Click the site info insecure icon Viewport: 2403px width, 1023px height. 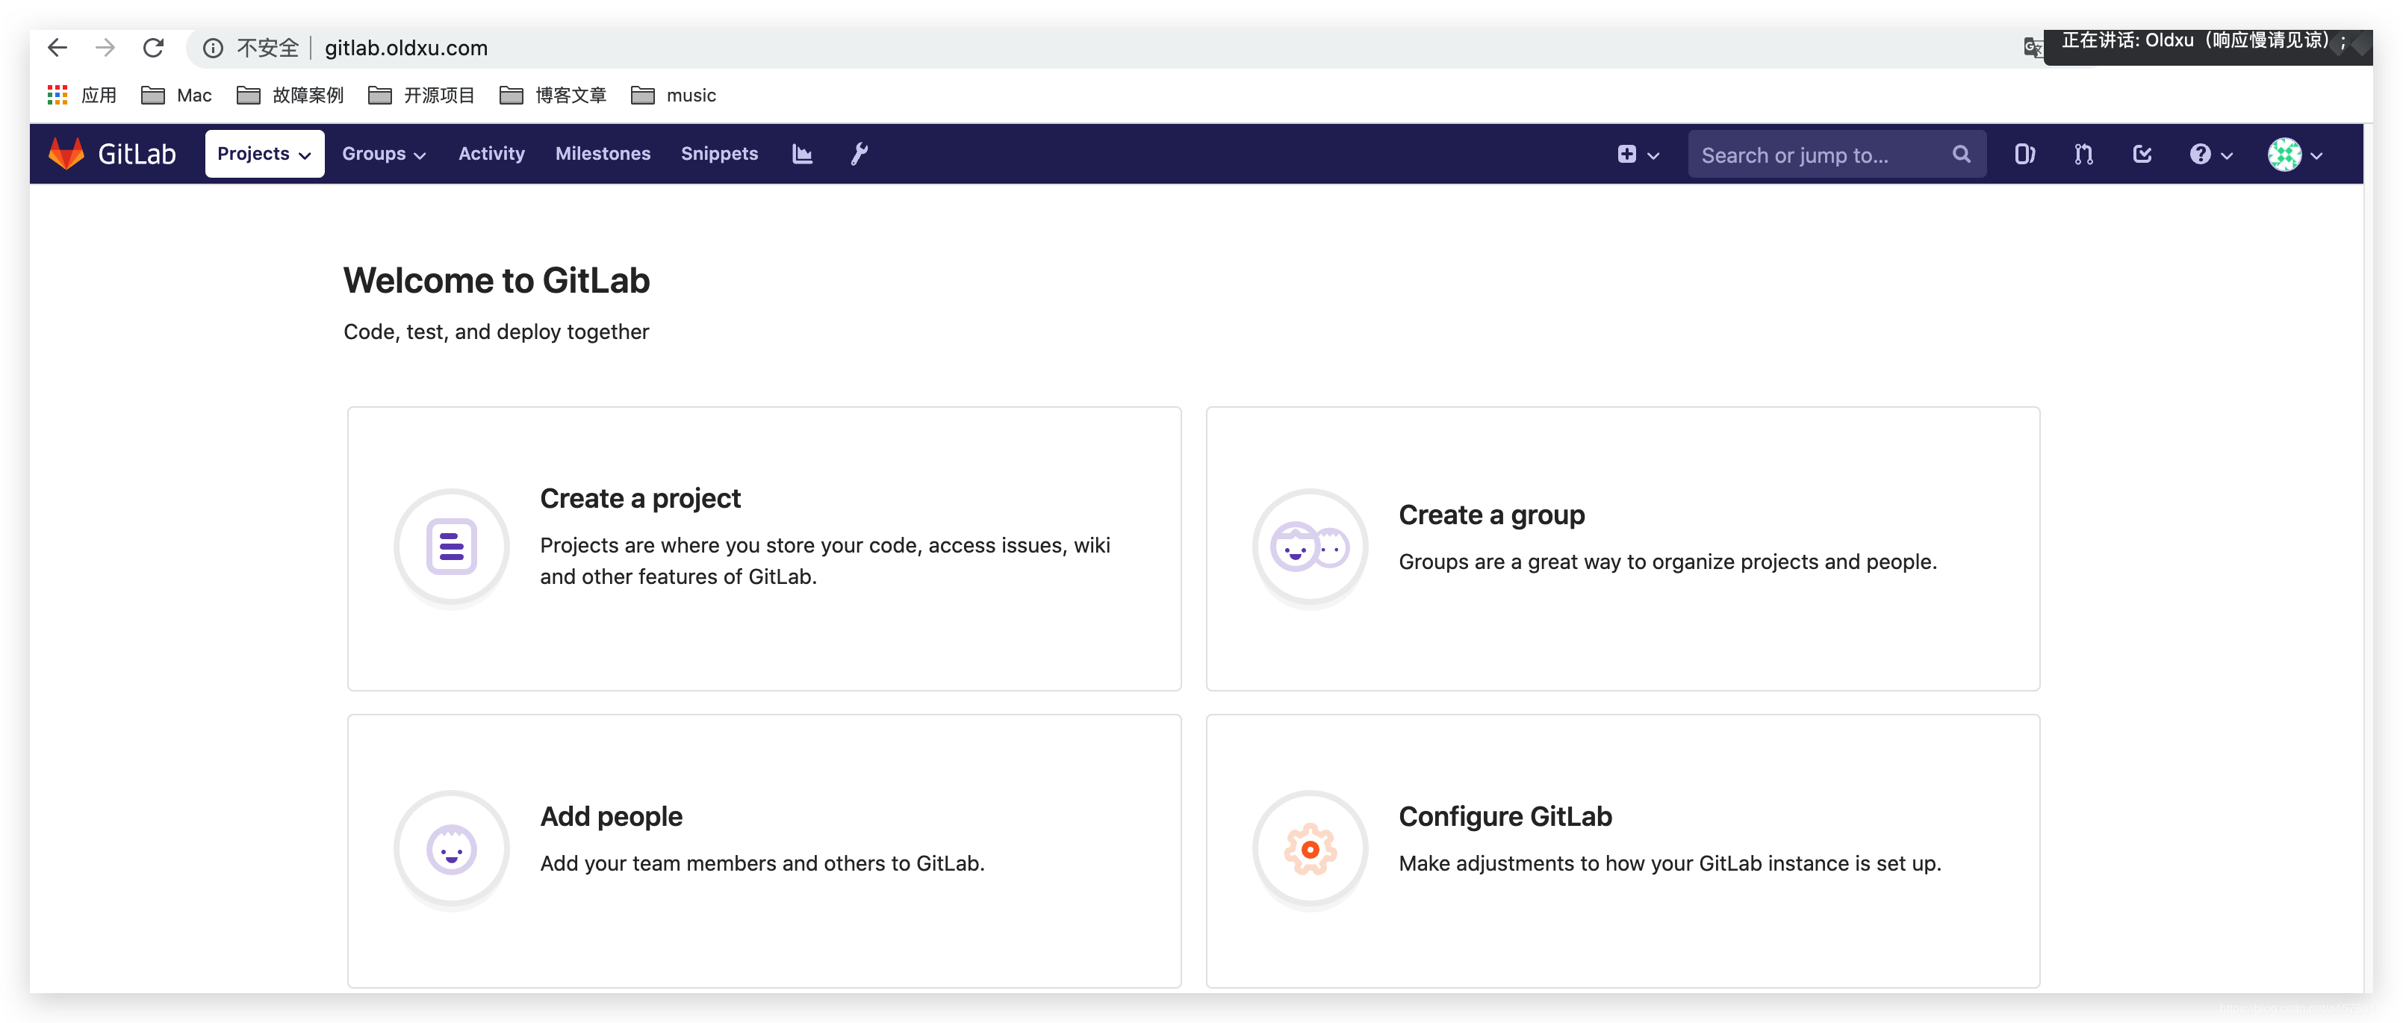point(213,48)
